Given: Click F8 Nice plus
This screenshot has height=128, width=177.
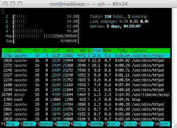Looking at the screenshot, I should pos(128,124).
